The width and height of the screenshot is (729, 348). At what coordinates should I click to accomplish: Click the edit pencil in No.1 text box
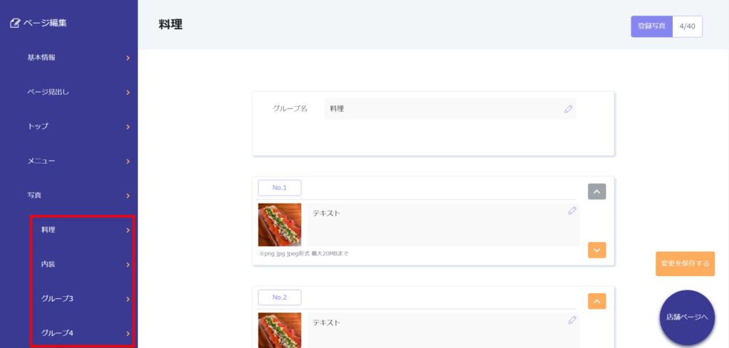(572, 211)
